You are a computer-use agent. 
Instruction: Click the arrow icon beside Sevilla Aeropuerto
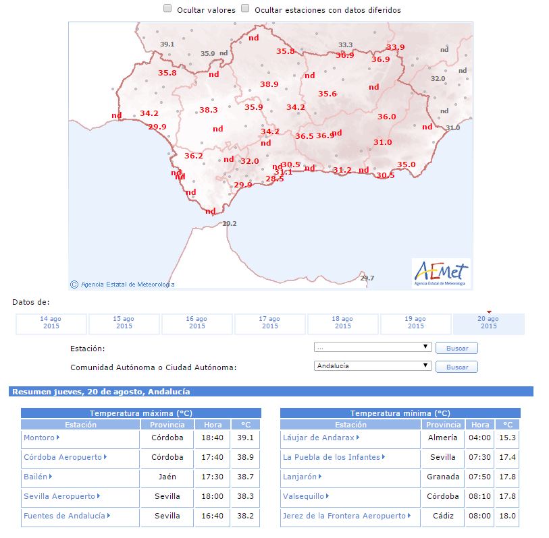click(x=99, y=496)
